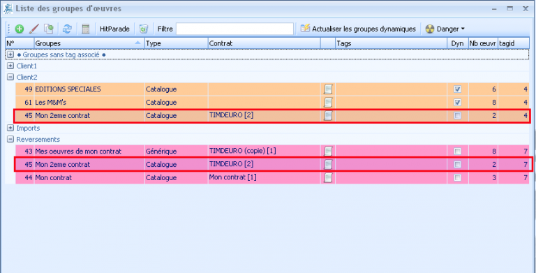Click the duplicate group icon

(x=49, y=29)
